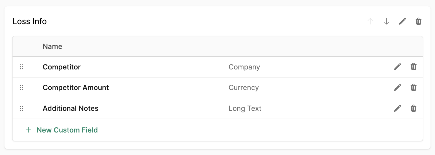The height and width of the screenshot is (155, 435).
Task: Select the Competitor Amount field name
Action: click(x=76, y=88)
